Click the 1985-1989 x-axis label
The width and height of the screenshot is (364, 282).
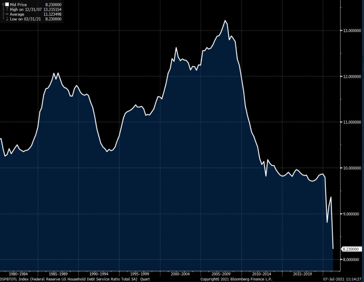pos(58,274)
